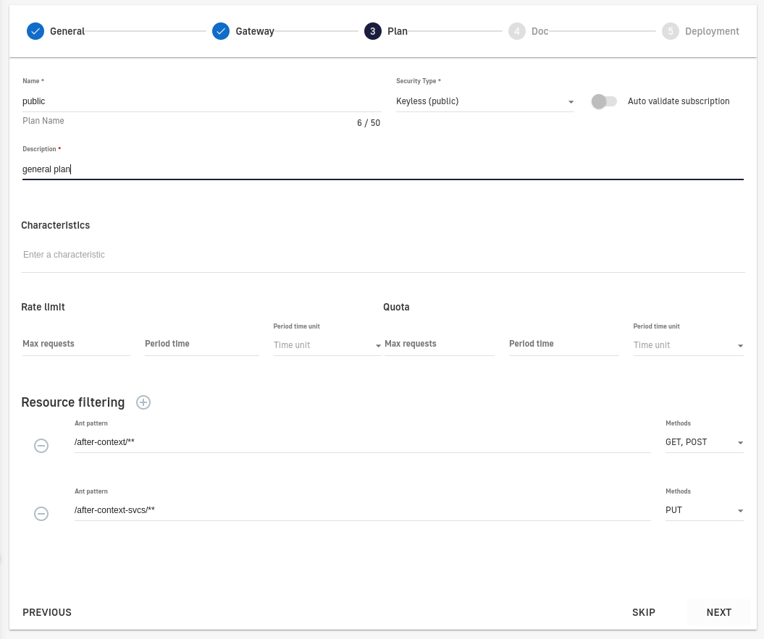Click Rate limit Max requests field

click(x=76, y=344)
